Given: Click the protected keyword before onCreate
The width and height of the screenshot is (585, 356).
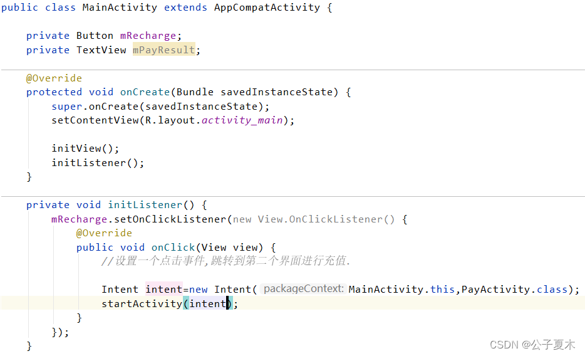Looking at the screenshot, I should pos(54,92).
